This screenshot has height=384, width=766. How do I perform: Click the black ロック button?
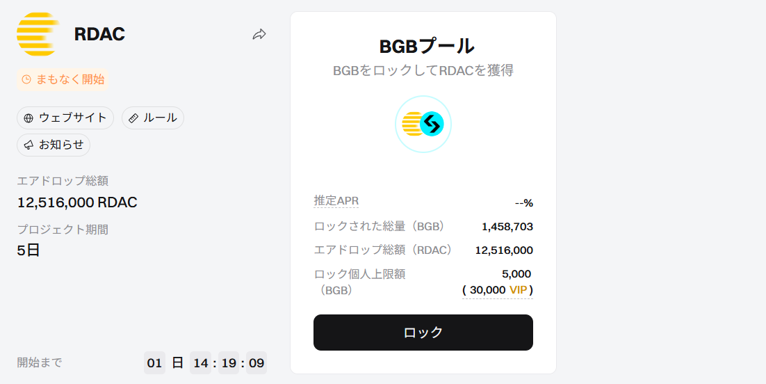(423, 333)
